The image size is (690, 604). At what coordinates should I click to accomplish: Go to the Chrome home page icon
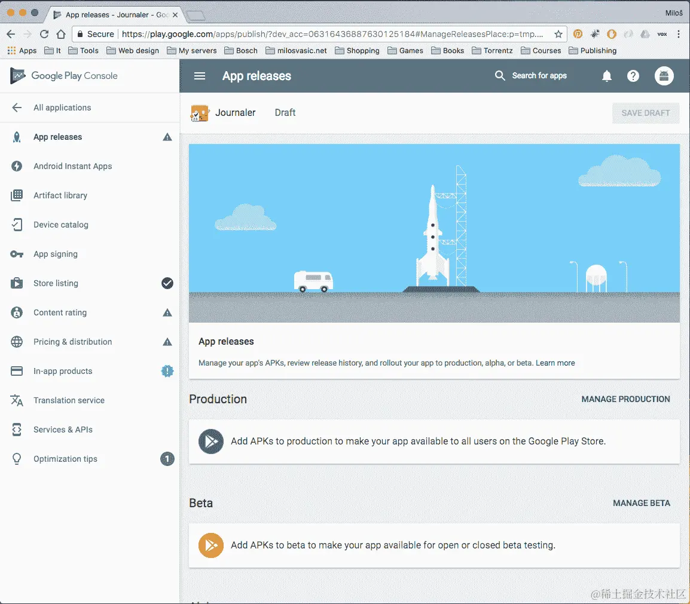tap(61, 34)
